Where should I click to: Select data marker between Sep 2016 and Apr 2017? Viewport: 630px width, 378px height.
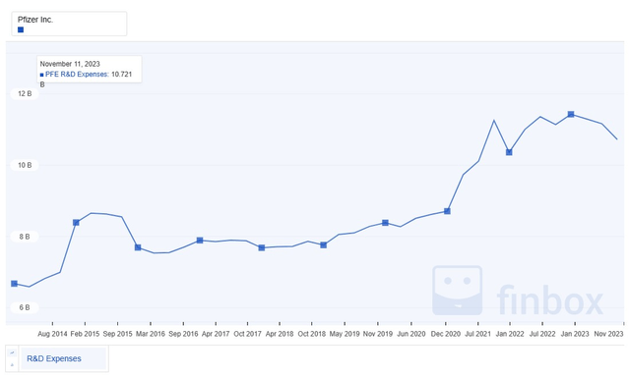point(200,241)
